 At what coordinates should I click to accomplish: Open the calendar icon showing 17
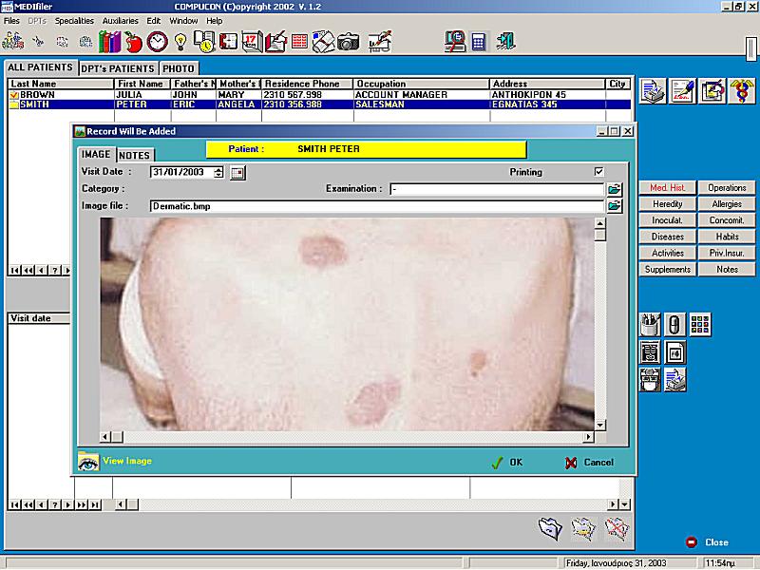252,42
